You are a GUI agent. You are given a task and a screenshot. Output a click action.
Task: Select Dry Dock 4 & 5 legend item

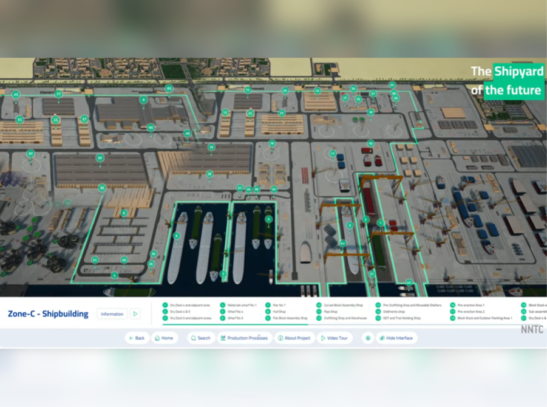click(x=181, y=312)
